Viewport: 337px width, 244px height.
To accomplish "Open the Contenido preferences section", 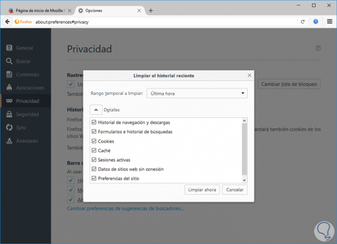I will click(x=26, y=75).
